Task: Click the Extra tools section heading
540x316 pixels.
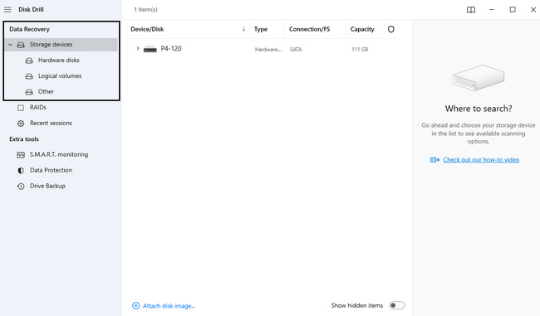Action: point(24,139)
